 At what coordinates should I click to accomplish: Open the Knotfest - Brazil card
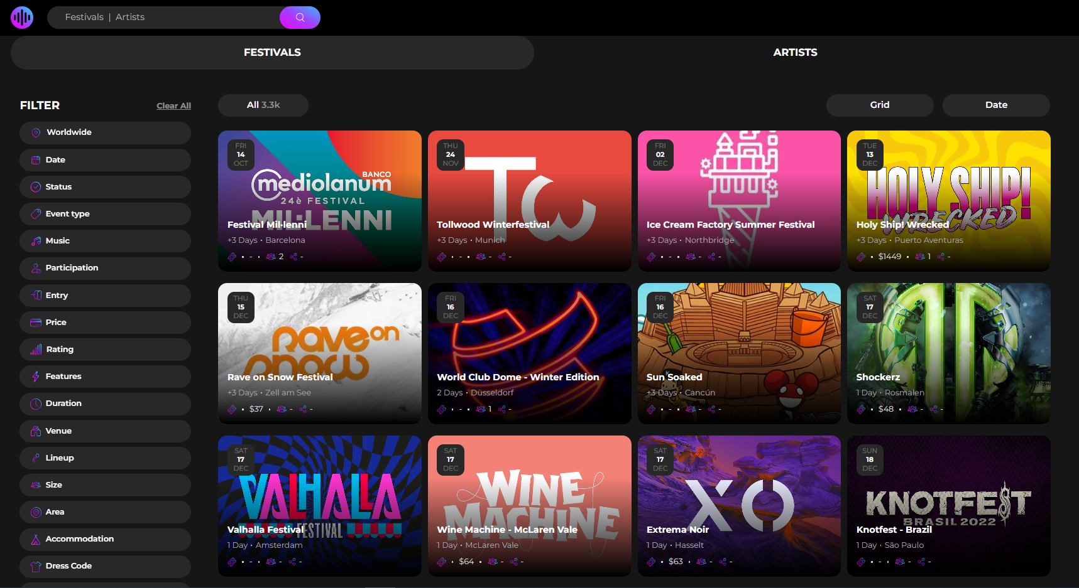point(949,506)
